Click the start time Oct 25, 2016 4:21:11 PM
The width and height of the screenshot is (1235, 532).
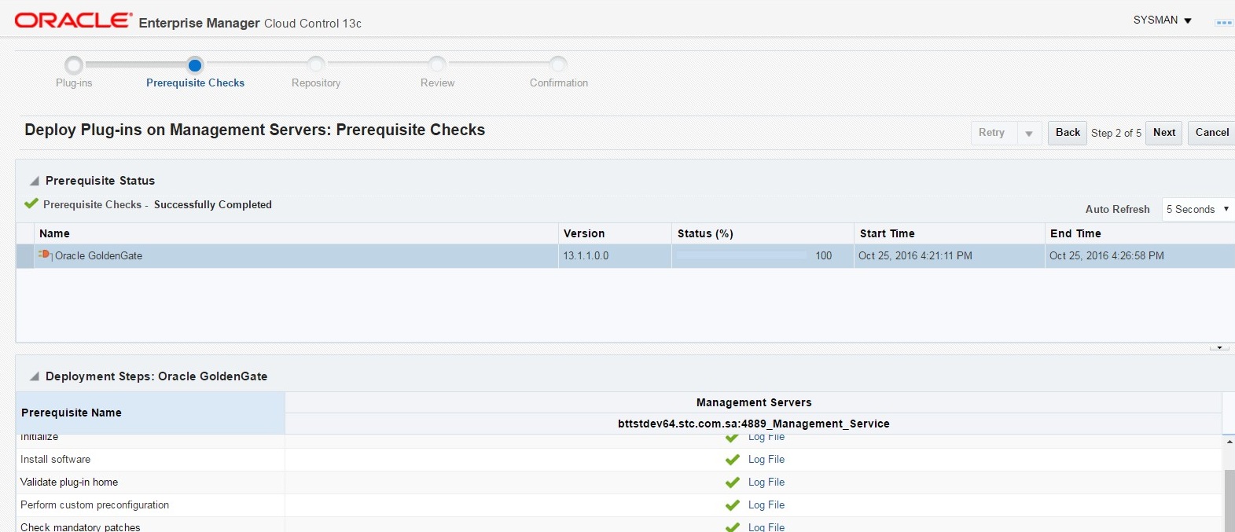[915, 256]
